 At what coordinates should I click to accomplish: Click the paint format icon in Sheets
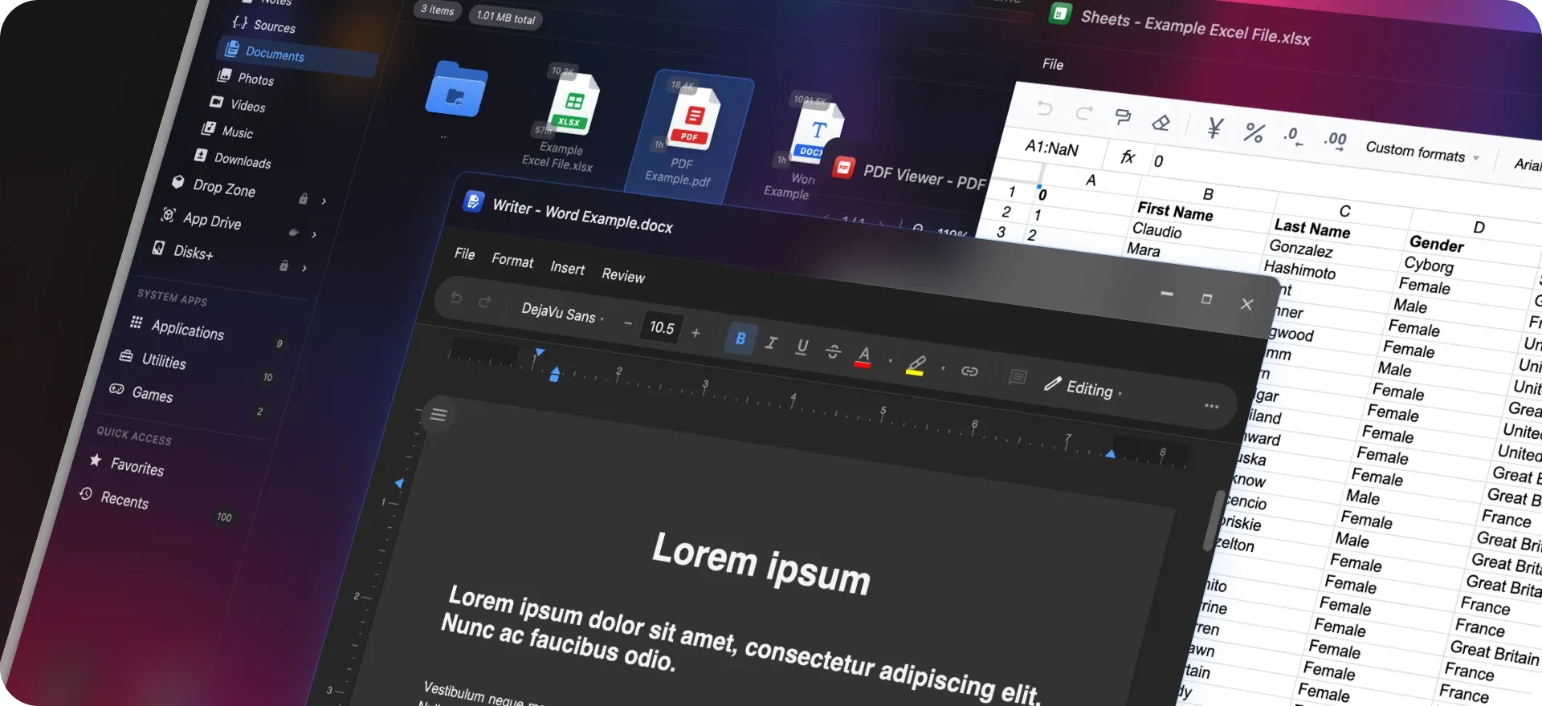pyautogui.click(x=1123, y=117)
